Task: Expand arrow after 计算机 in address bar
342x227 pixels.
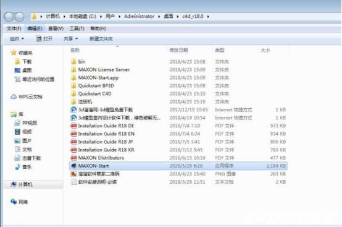Action: pos(65,17)
